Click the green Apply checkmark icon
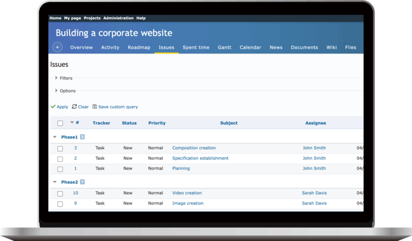This screenshot has width=412, height=241. click(x=53, y=107)
